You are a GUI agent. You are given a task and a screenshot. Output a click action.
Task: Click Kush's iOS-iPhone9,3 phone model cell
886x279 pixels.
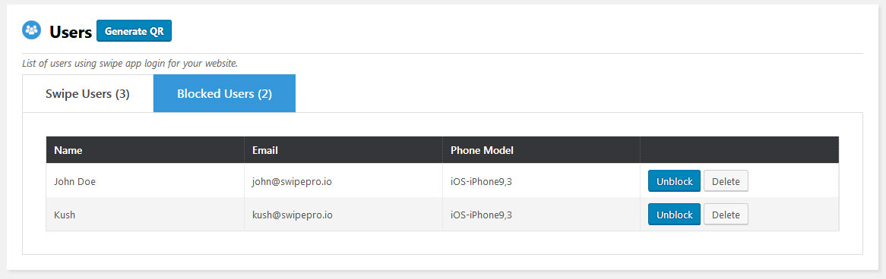pyautogui.click(x=541, y=215)
